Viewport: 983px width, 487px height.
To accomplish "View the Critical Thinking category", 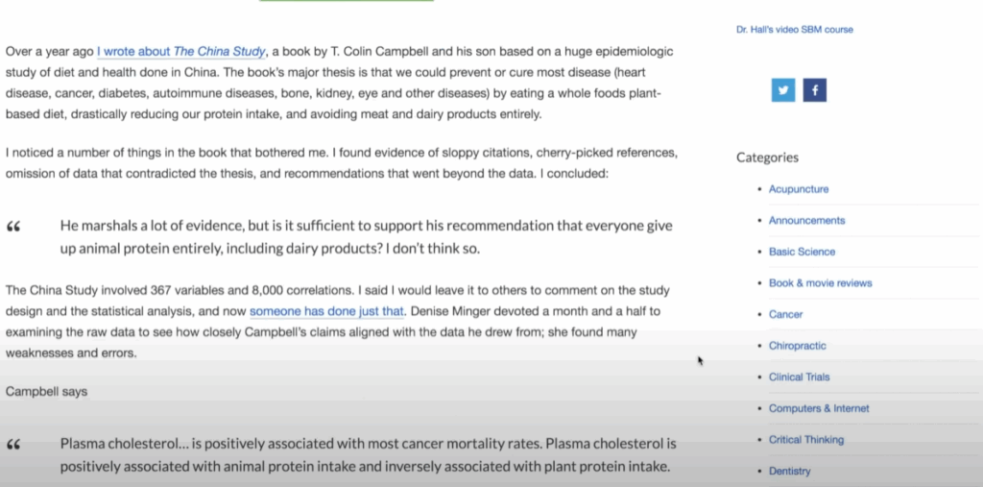I will 806,440.
